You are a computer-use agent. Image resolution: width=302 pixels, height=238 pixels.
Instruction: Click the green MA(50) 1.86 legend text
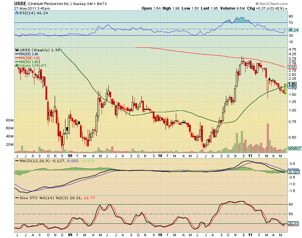(28, 62)
